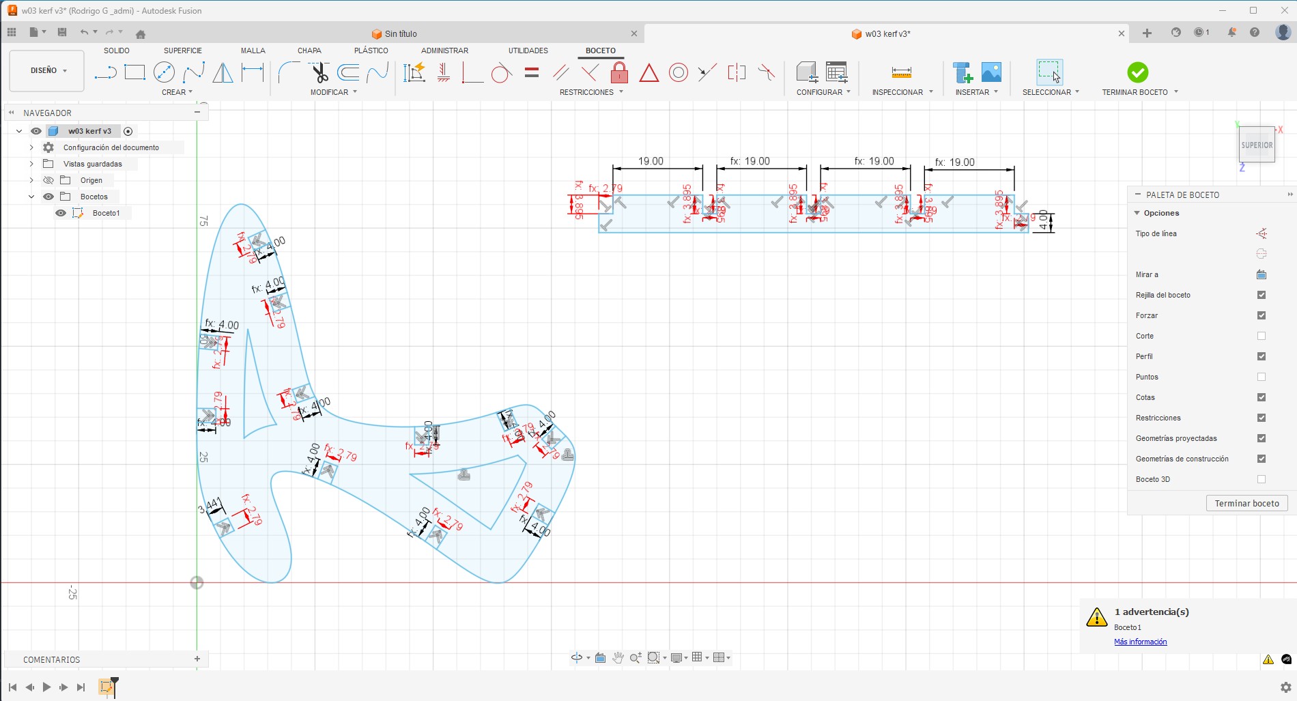This screenshot has height=701, width=1297.
Task: Select the Line sketch tool
Action: tap(105, 72)
